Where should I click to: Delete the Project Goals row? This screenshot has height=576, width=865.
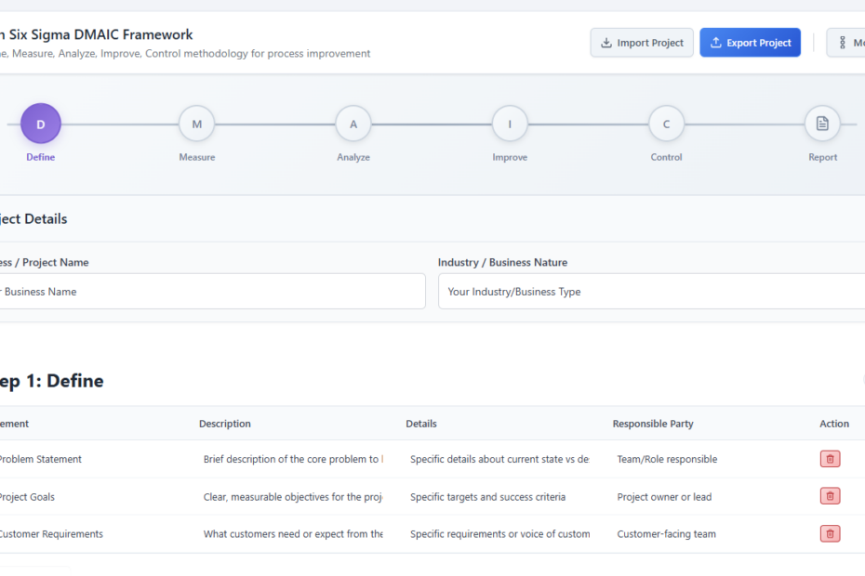830,496
